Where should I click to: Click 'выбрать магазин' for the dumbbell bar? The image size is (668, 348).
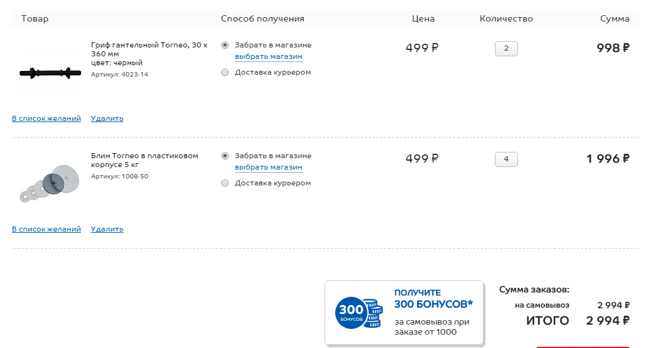click(268, 57)
